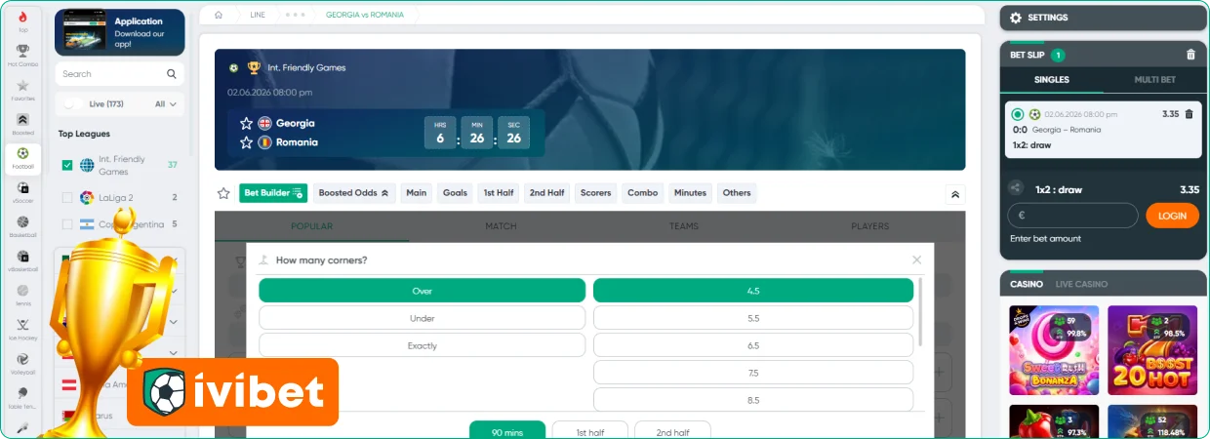1210x439 pixels.
Task: Filter markets by Scorers
Action: [595, 193]
